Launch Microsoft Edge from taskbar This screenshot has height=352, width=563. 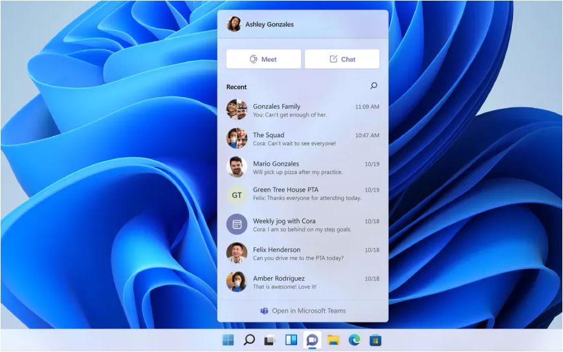(x=354, y=340)
